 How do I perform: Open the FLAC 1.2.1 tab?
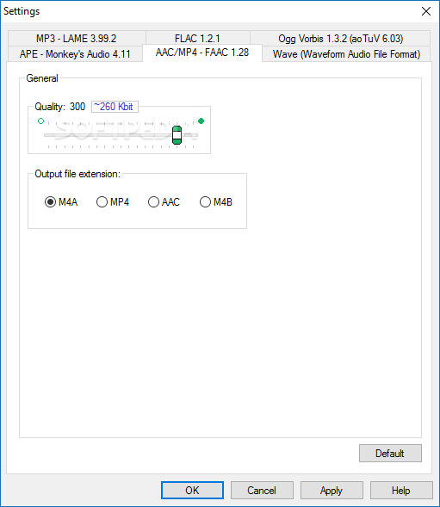click(x=198, y=38)
